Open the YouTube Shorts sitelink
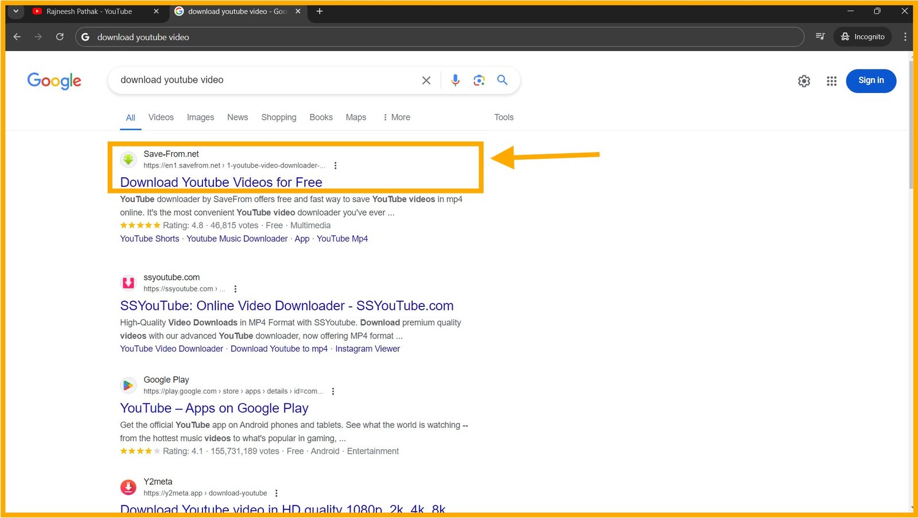Screen dimensions: 918x518 click(150, 239)
